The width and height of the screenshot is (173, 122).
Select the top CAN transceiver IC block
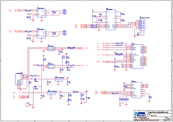(x=42, y=13)
